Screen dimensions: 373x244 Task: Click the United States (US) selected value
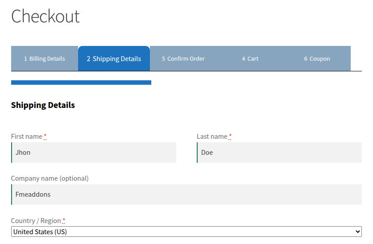[40, 232]
